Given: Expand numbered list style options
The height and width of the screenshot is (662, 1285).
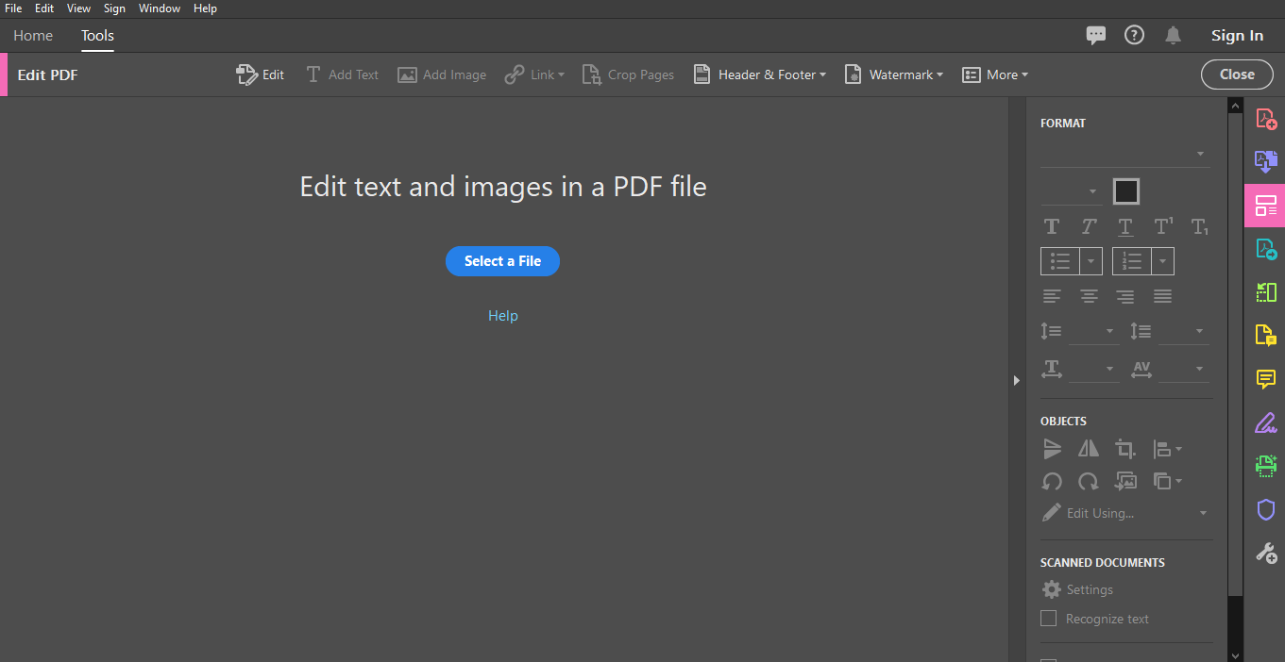Looking at the screenshot, I should click(x=1163, y=261).
